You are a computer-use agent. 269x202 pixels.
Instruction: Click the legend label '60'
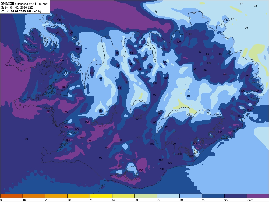[x=136, y=200]
